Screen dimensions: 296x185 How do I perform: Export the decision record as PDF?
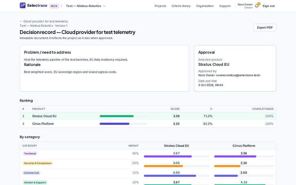click(x=265, y=27)
